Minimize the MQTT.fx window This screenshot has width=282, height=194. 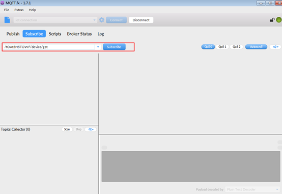click(x=261, y=3)
